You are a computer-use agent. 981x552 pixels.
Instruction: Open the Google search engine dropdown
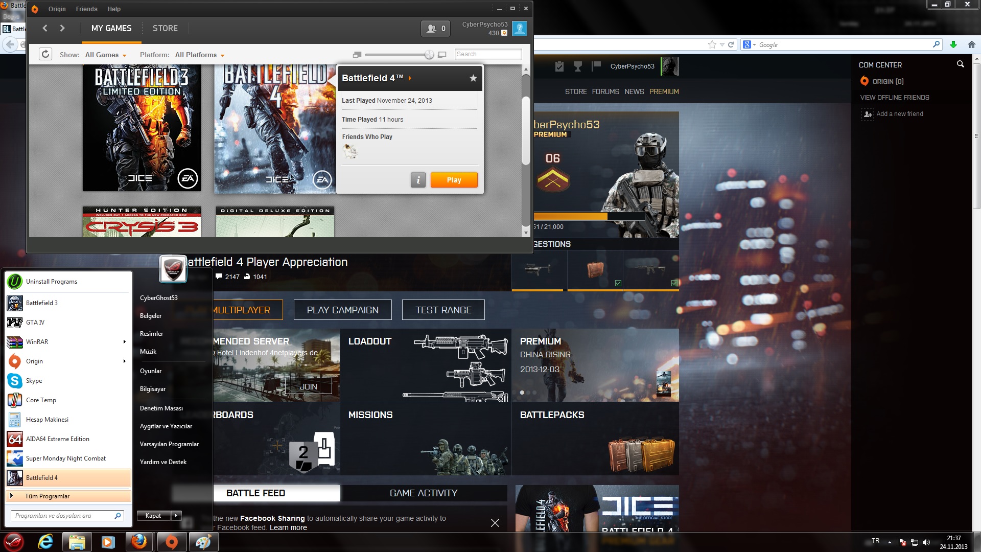click(749, 45)
